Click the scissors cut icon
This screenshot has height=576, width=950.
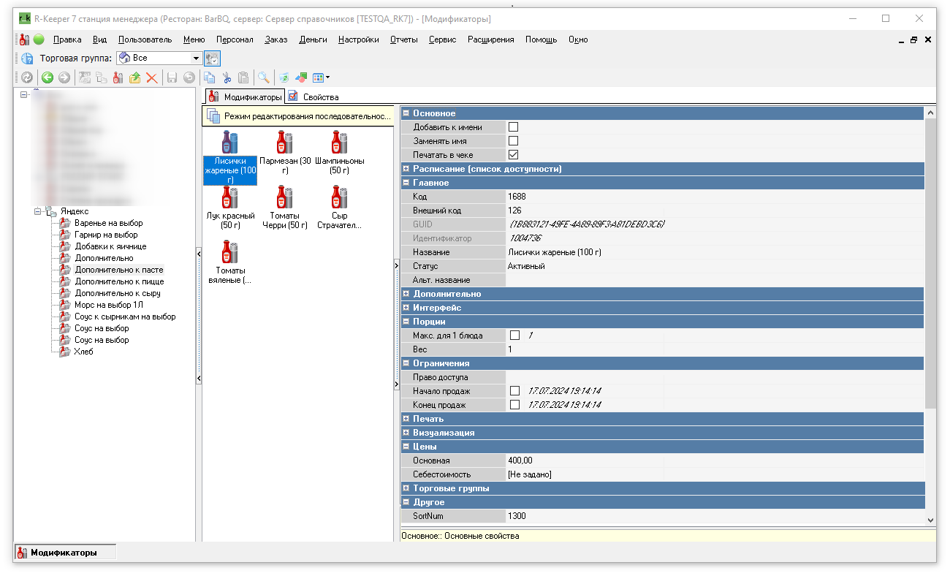click(227, 77)
